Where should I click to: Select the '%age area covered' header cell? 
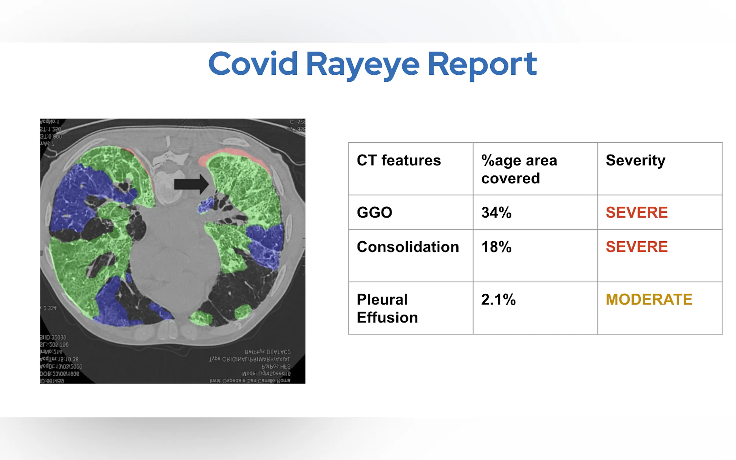(x=519, y=169)
